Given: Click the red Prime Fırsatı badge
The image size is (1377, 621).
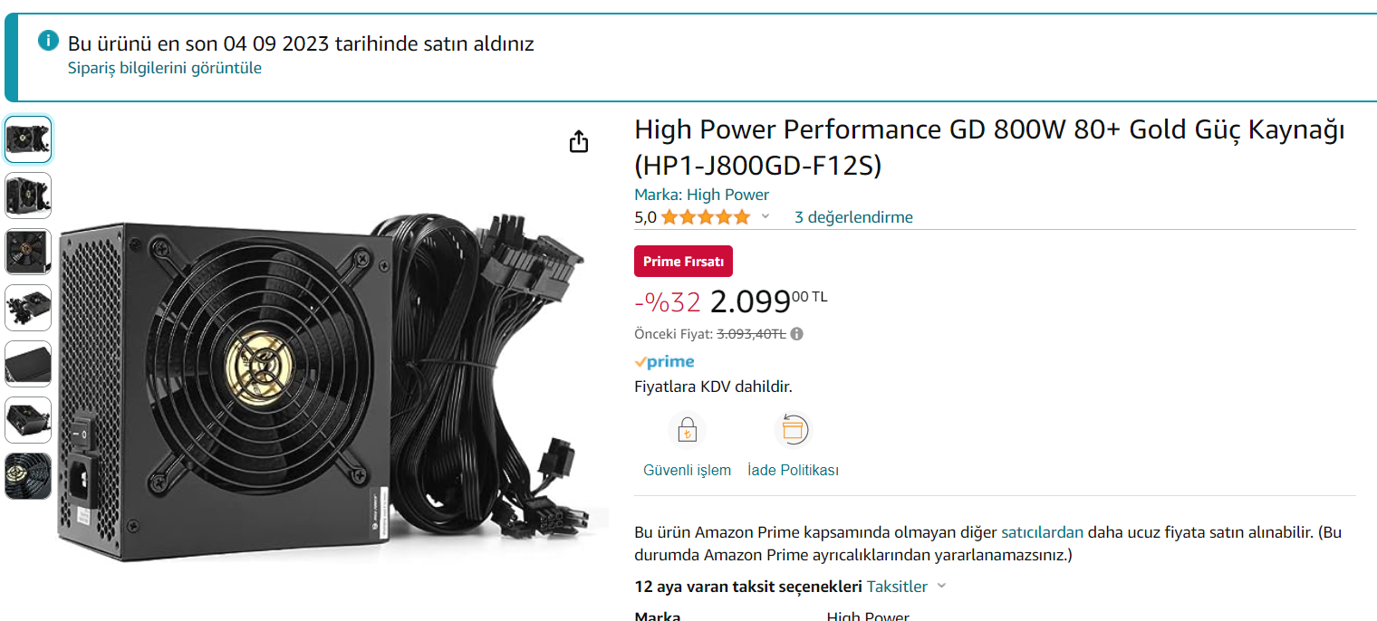Looking at the screenshot, I should [683, 262].
